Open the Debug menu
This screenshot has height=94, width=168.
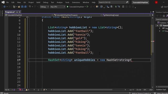[45, 2]
